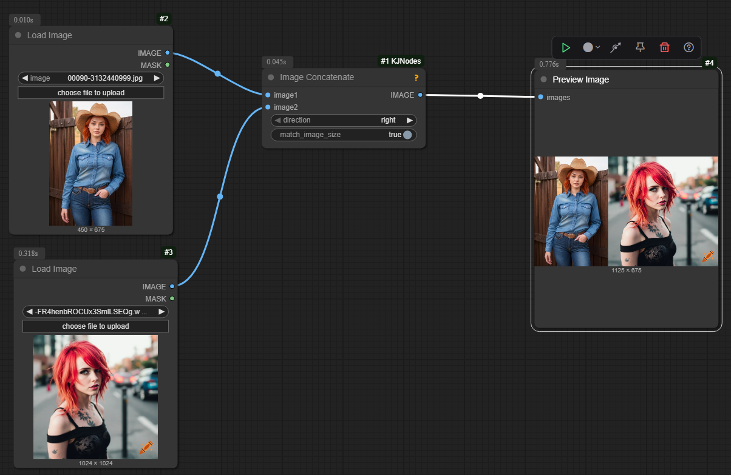Click the 0.776s execution time label
The height and width of the screenshot is (475, 731).
[549, 64]
